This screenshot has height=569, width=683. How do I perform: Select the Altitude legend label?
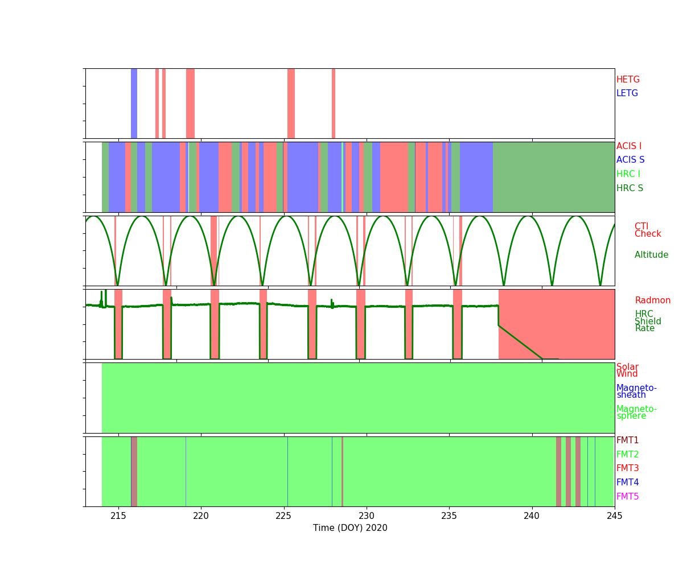tap(651, 255)
